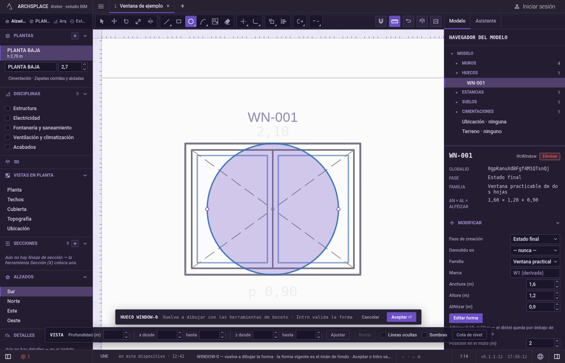The image size is (565, 363).
Task: Click the align tool icon
Action: 284,21
